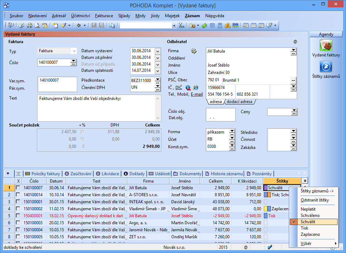Choose Odstranit štítky from context menu

click(315, 200)
